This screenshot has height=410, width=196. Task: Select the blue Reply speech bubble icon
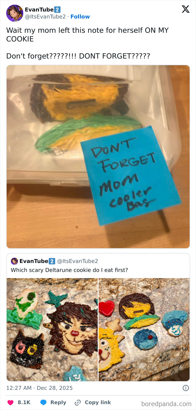click(x=43, y=402)
